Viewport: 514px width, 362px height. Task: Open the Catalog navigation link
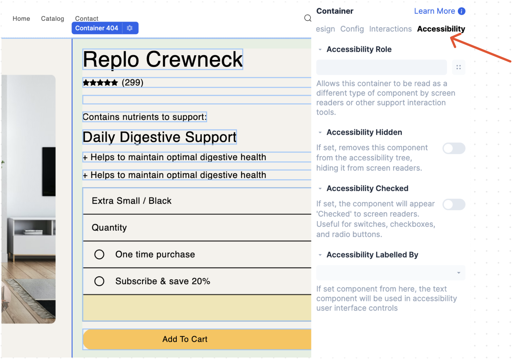click(x=53, y=19)
